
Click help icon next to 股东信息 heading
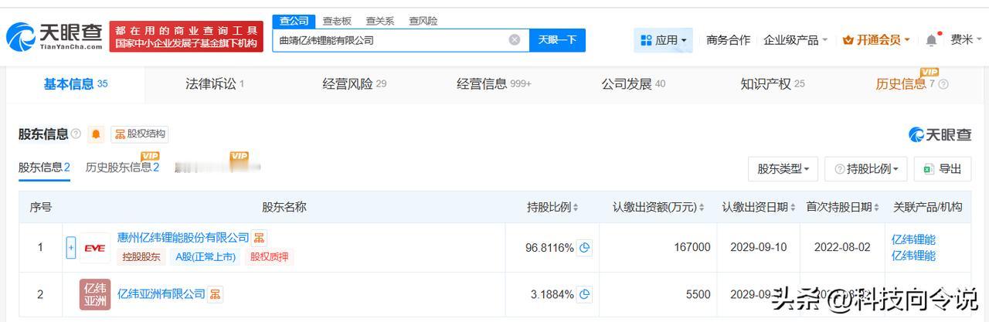click(x=76, y=134)
